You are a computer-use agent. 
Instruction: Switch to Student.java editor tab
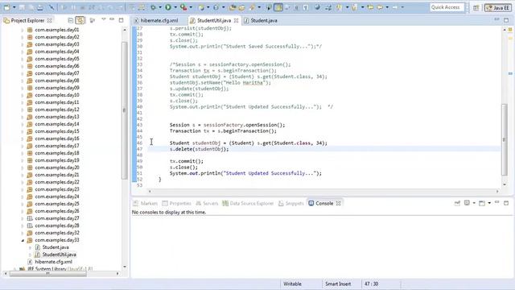(261, 20)
